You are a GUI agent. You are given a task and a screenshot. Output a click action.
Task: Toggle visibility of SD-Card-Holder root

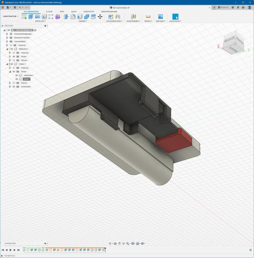9,30
